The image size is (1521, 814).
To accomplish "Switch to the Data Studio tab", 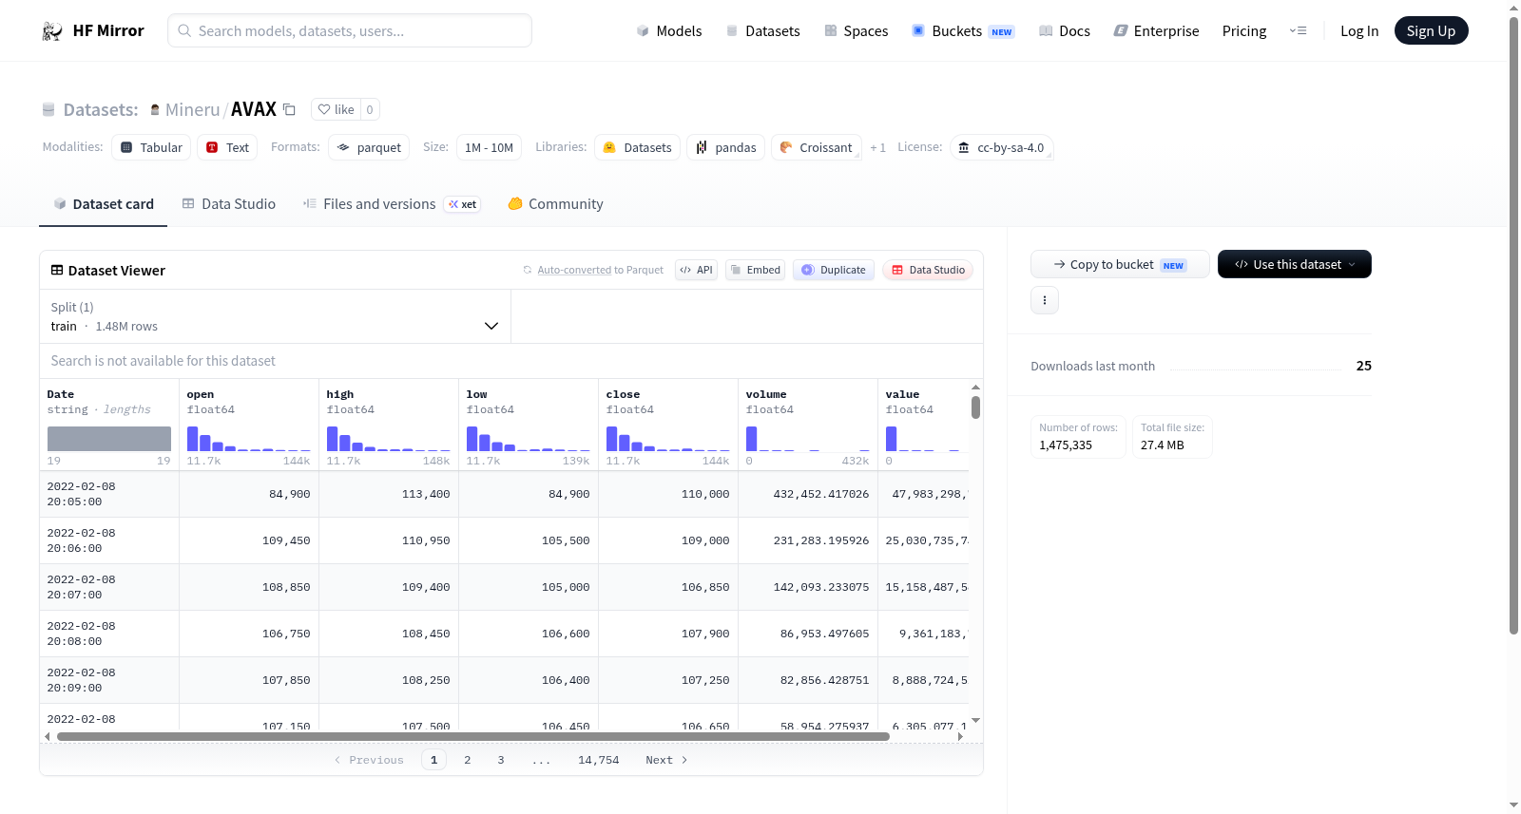I will coord(228,204).
